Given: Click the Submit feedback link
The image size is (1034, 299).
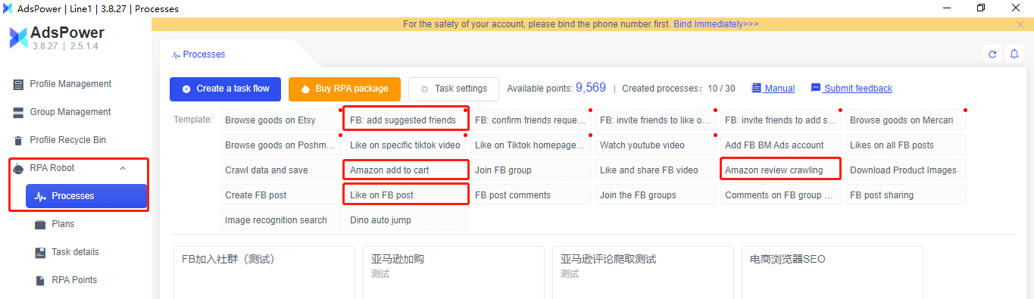Looking at the screenshot, I should click(x=851, y=89).
